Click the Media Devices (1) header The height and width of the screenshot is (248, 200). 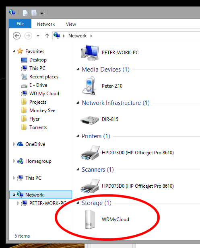point(105,70)
